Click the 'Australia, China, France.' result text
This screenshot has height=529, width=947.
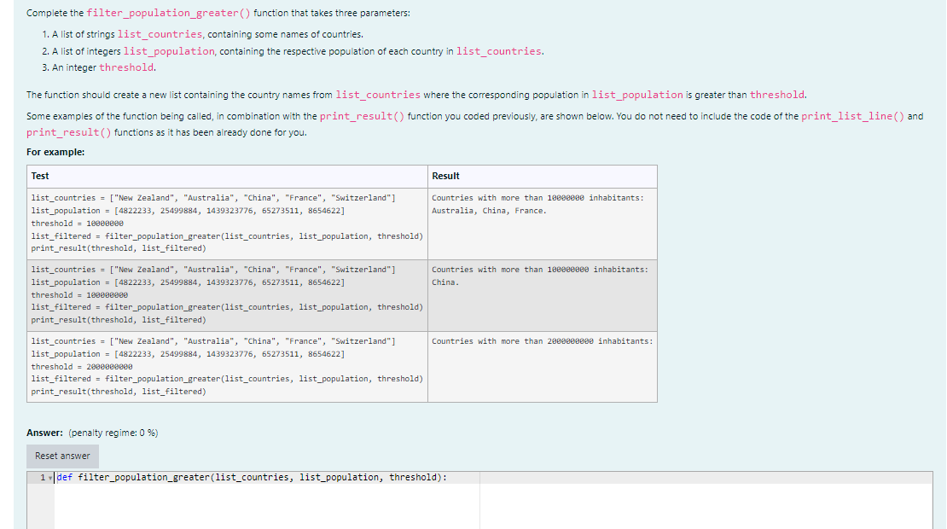pos(489,211)
